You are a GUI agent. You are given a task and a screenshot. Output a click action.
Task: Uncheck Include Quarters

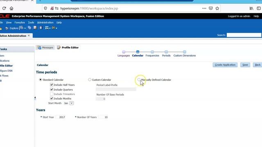pyautogui.click(x=52, y=89)
